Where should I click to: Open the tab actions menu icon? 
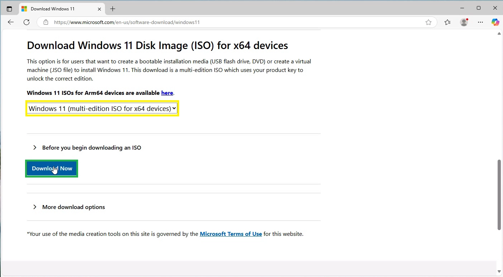[9, 9]
